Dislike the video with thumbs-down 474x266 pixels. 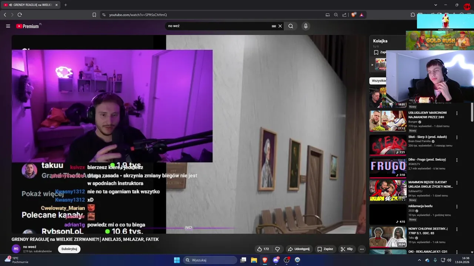(x=277, y=249)
